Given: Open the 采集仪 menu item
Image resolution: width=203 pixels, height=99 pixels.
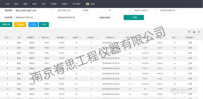Looking at the screenshot, I should [x=64, y=4].
